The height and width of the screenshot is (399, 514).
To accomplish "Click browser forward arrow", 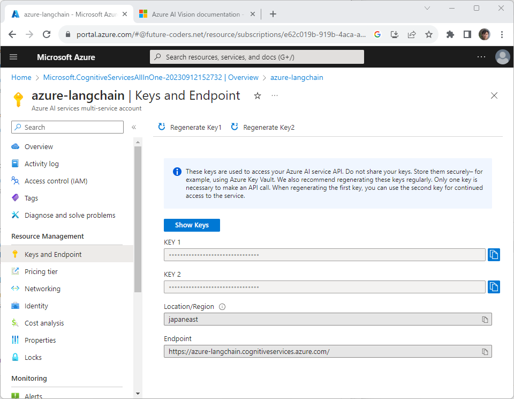I will pos(29,34).
